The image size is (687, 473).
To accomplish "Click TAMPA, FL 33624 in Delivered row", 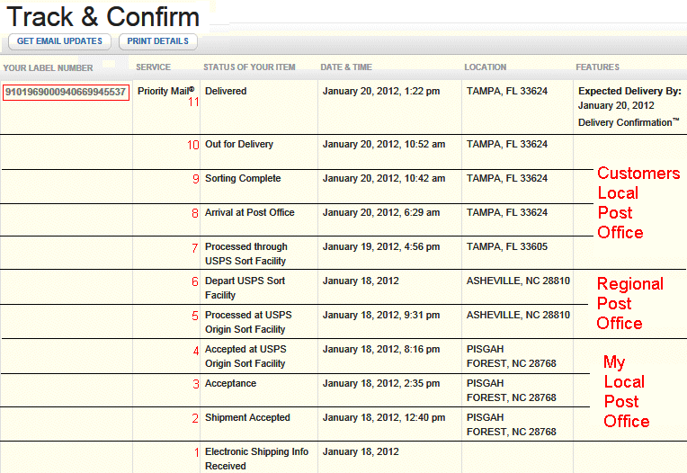I will (507, 91).
